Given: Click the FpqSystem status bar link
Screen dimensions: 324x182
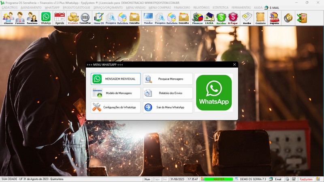Looking at the screenshot, I should click(306, 179).
